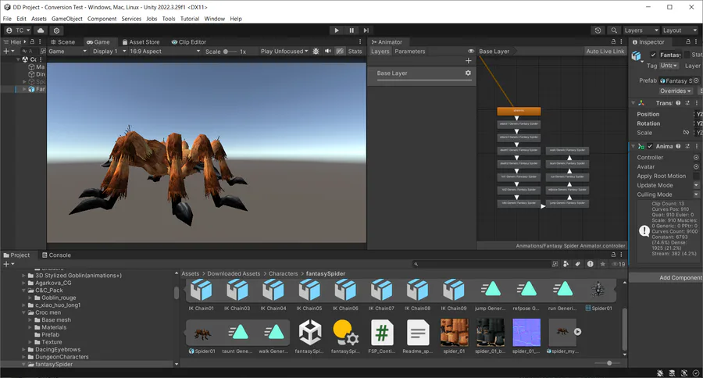Toggle Game view audio mute icon
Image resolution: width=703 pixels, height=378 pixels.
(328, 51)
